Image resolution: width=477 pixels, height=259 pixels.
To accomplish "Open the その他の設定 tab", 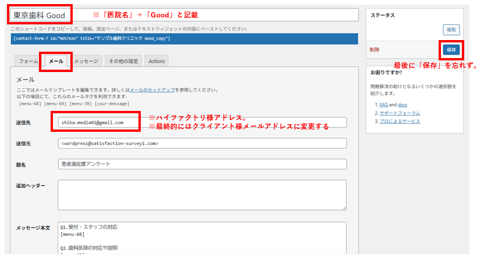I will pyautogui.click(x=123, y=61).
